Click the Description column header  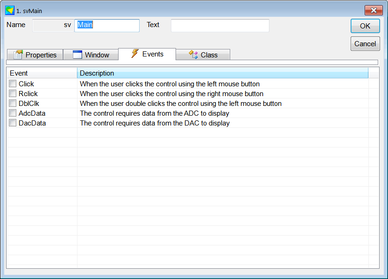coord(223,73)
